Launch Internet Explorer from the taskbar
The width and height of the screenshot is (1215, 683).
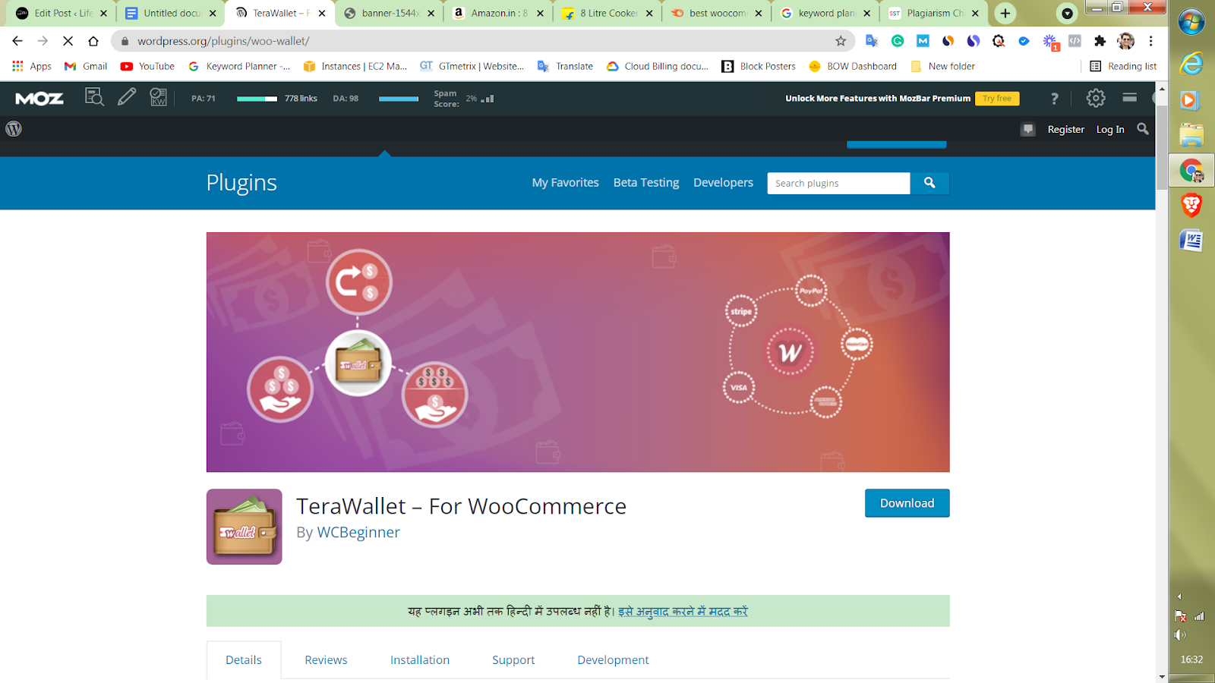[x=1191, y=64]
